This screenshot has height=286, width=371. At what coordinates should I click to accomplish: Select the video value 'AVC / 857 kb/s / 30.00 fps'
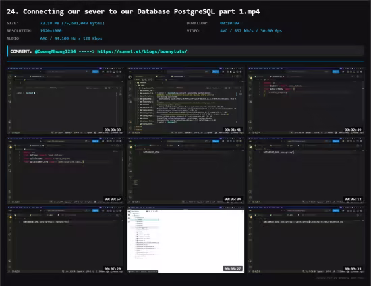coord(251,31)
